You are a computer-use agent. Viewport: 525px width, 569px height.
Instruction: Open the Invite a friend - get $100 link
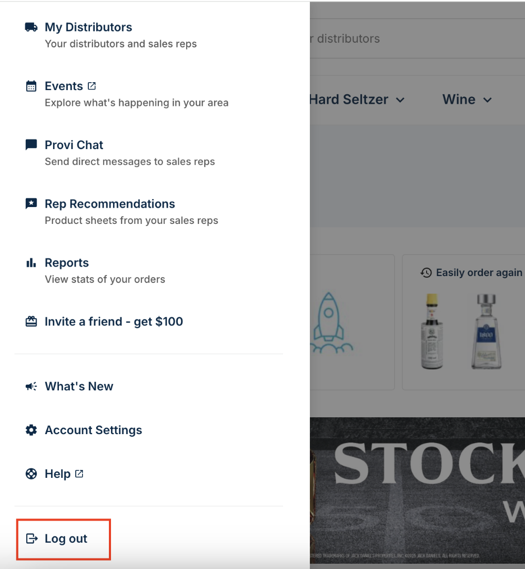[114, 321]
